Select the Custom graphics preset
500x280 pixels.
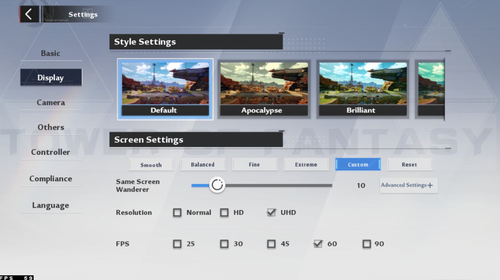[358, 165]
